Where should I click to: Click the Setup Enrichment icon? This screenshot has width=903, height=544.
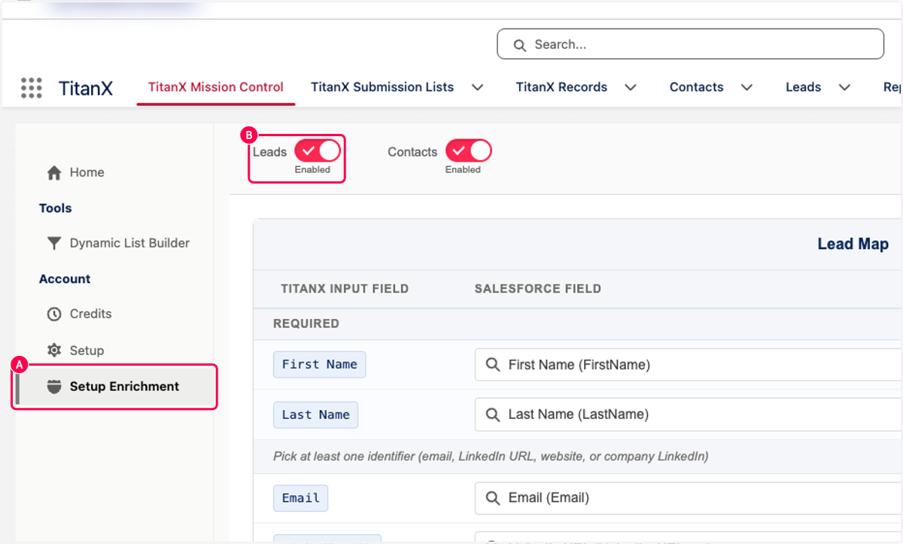(54, 387)
